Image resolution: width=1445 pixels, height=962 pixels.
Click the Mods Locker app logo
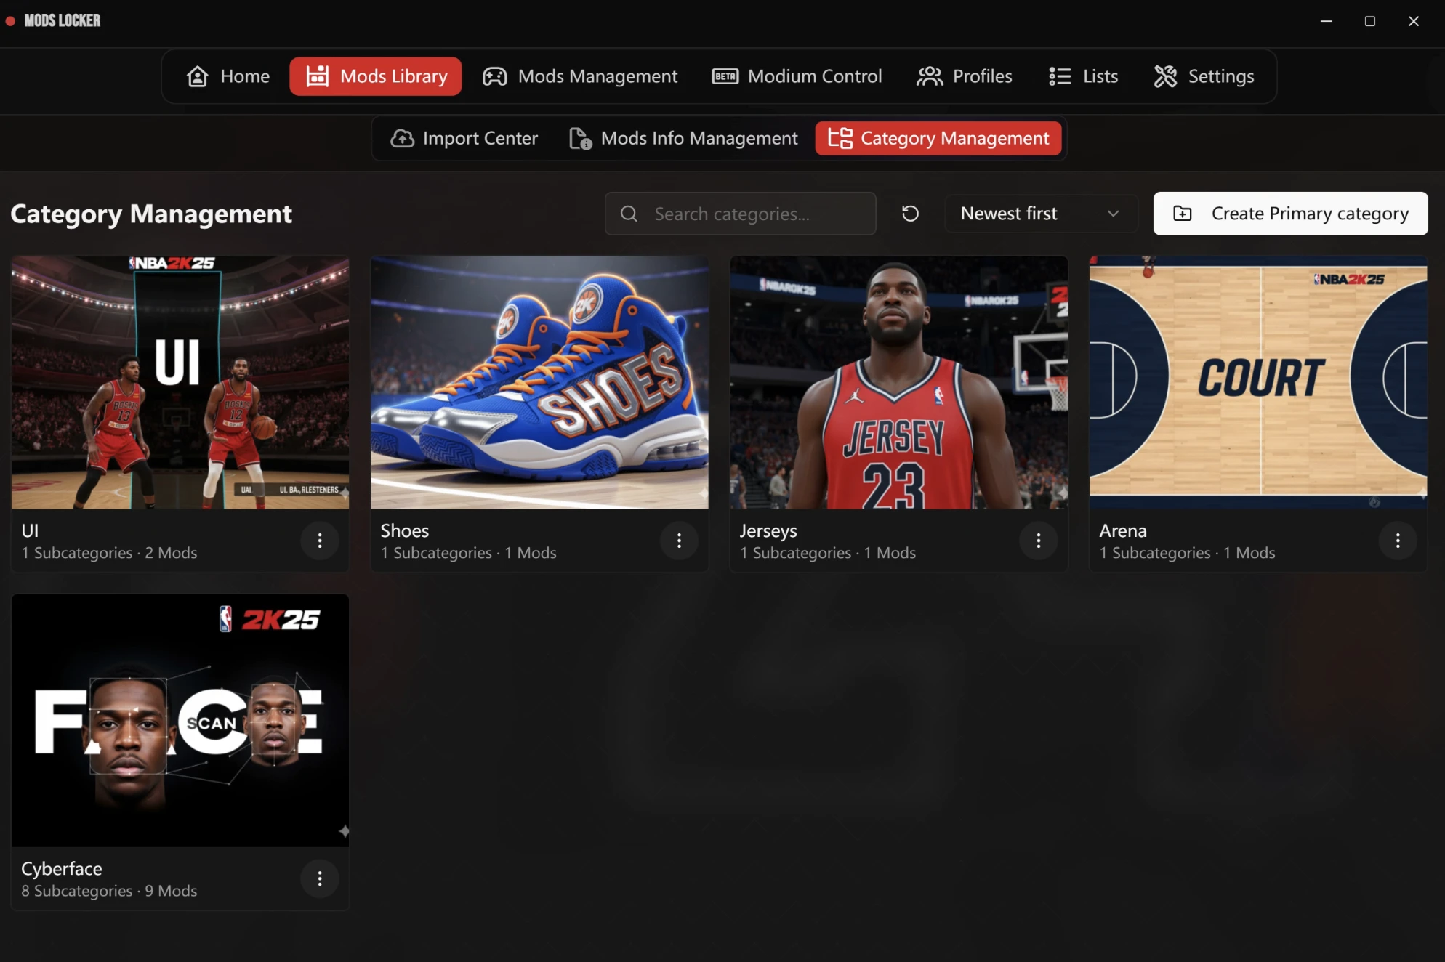tap(53, 20)
